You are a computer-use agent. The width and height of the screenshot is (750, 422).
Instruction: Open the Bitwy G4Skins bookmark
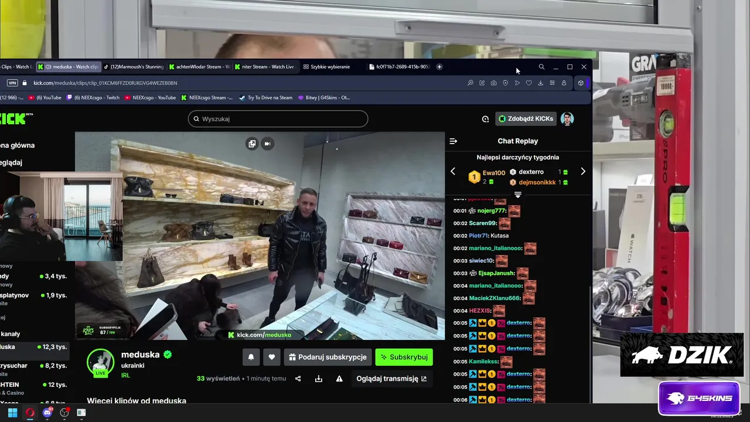(x=324, y=98)
